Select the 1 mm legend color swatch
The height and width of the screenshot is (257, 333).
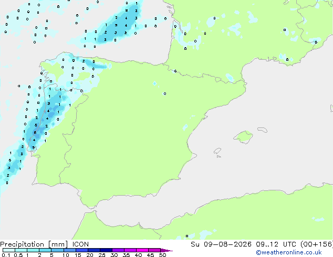pyautogui.click(x=33, y=250)
